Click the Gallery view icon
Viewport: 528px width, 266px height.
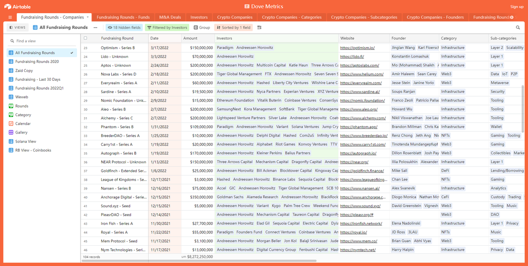click(x=11, y=132)
